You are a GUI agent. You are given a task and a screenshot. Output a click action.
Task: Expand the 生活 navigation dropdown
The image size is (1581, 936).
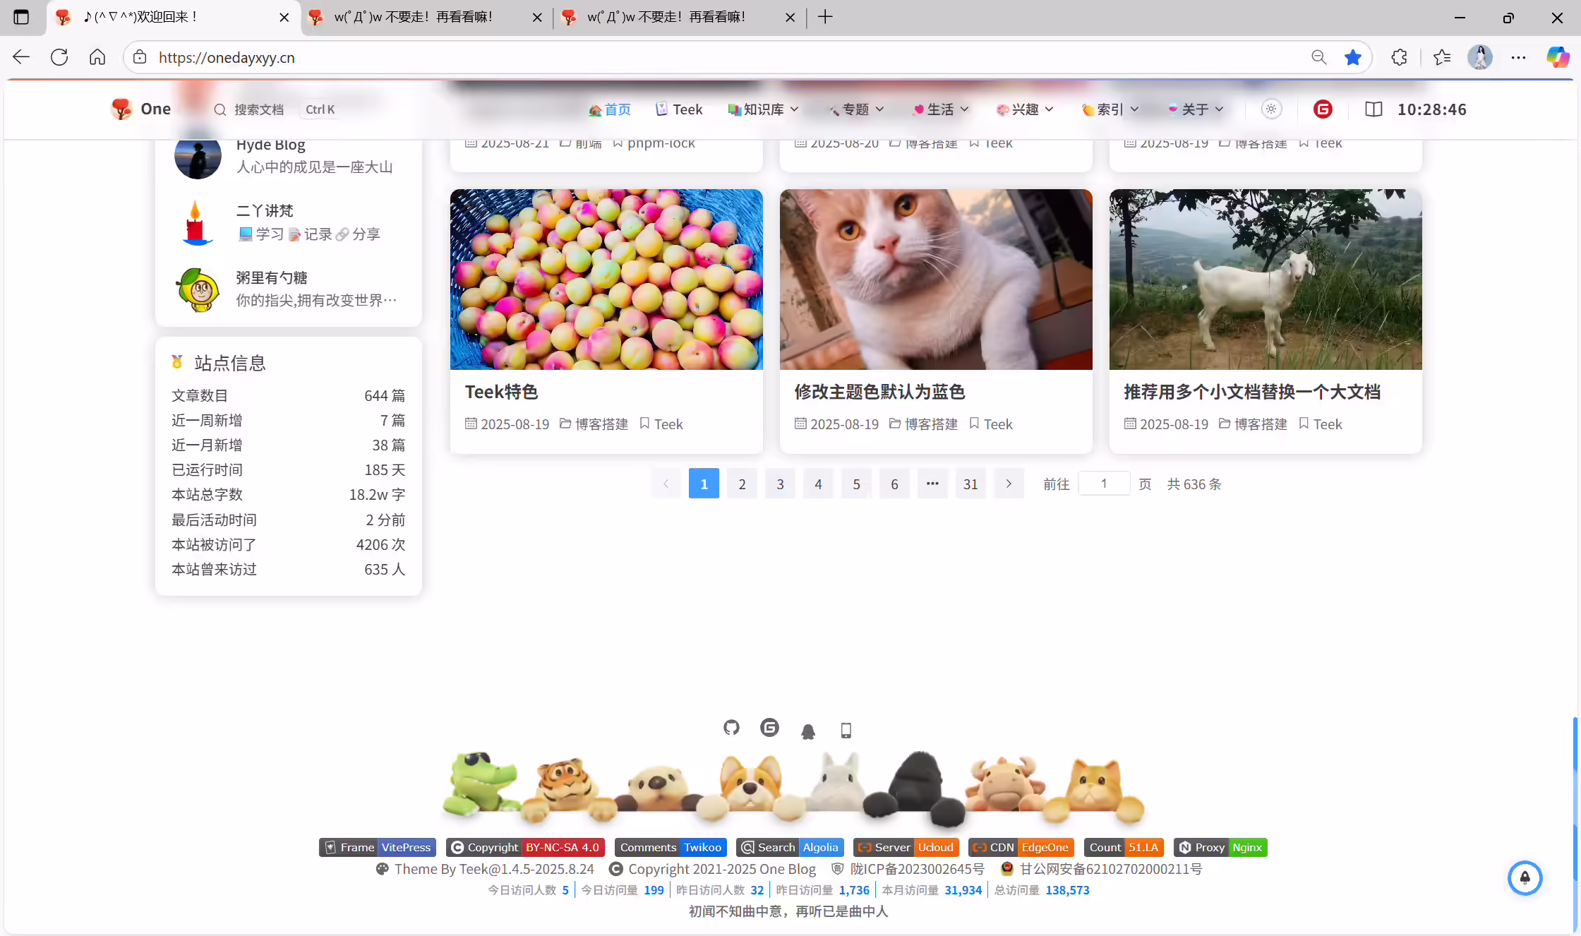point(941,109)
